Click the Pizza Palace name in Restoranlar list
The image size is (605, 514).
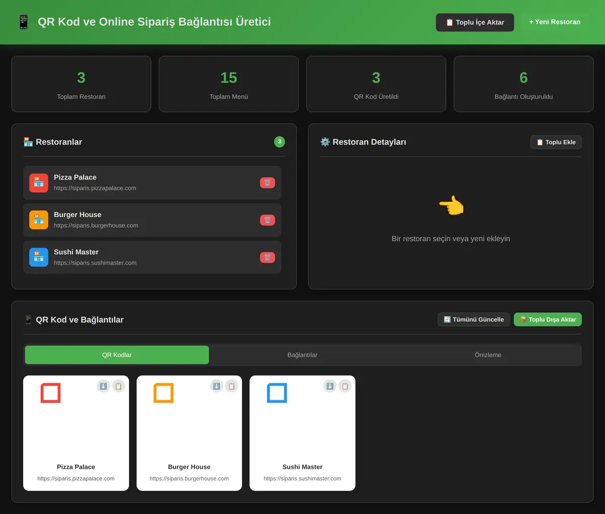tap(75, 177)
